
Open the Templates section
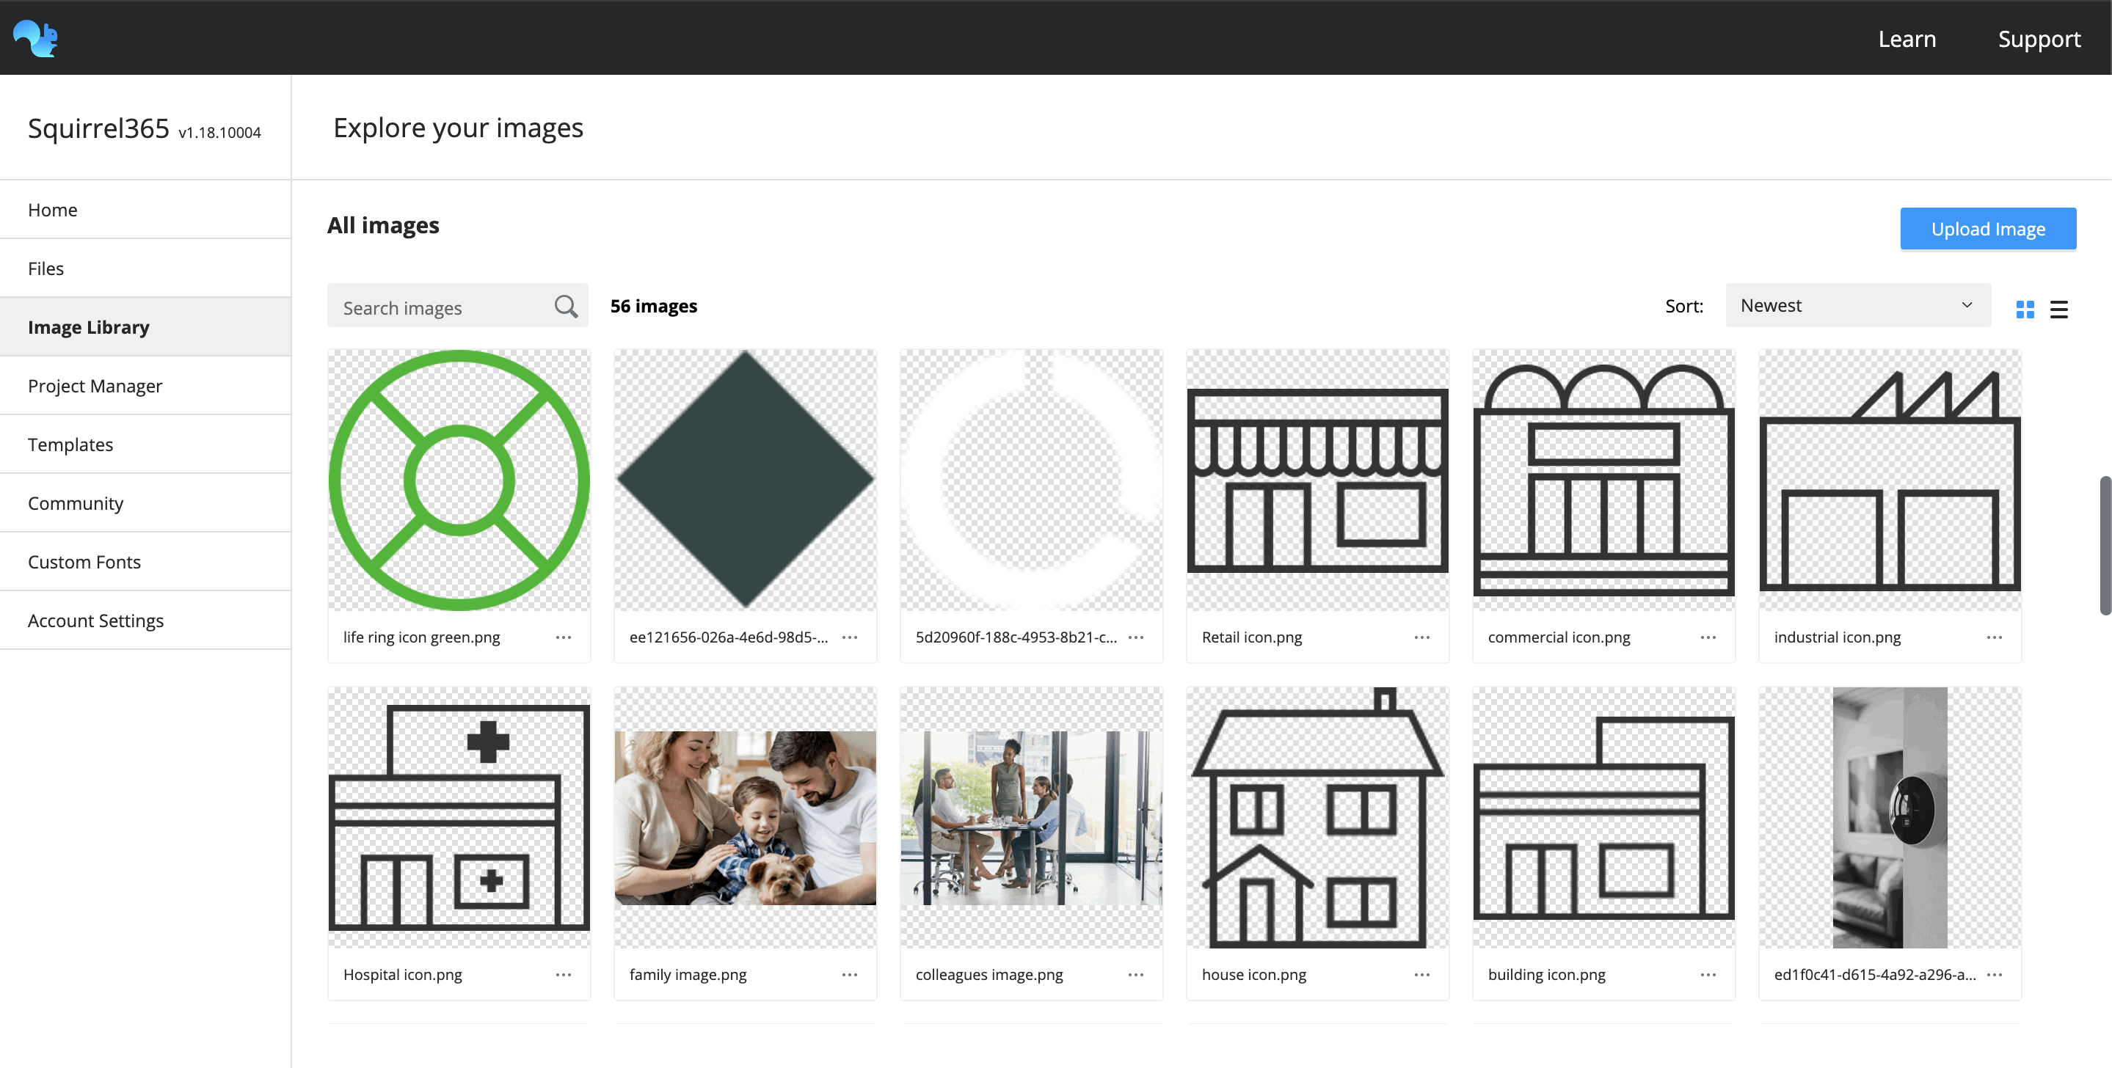click(x=70, y=445)
